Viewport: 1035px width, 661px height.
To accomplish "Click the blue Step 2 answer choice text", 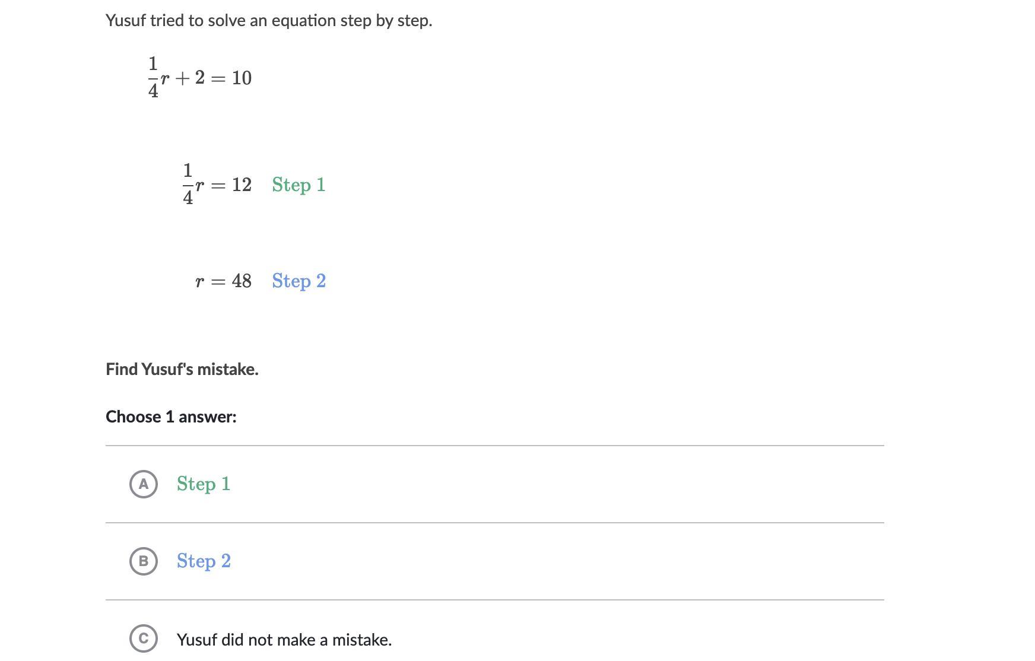I will coord(204,561).
